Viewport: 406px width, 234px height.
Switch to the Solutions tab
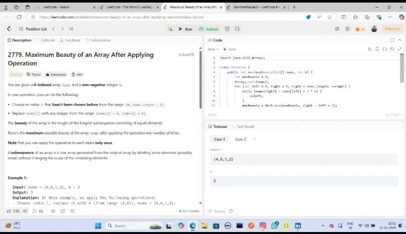tap(70, 40)
